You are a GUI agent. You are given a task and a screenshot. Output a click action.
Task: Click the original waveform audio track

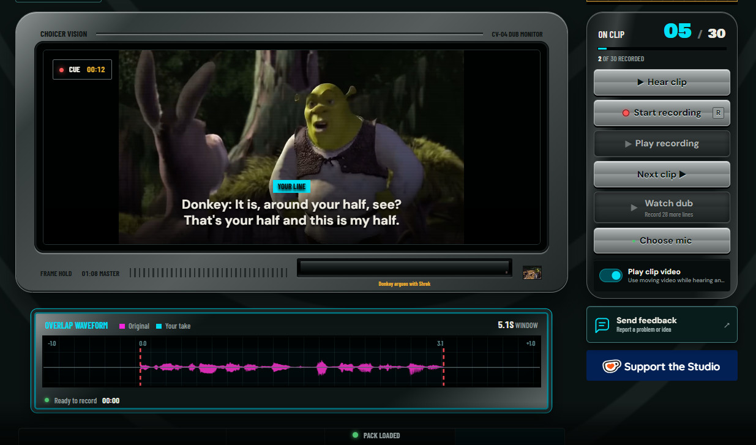coord(291,367)
